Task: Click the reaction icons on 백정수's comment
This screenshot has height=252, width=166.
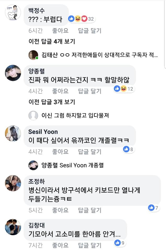Action: [78, 19]
